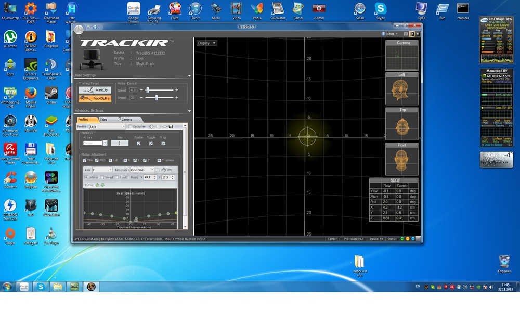
Task: Open the Axis dropdown
Action: click(102, 170)
